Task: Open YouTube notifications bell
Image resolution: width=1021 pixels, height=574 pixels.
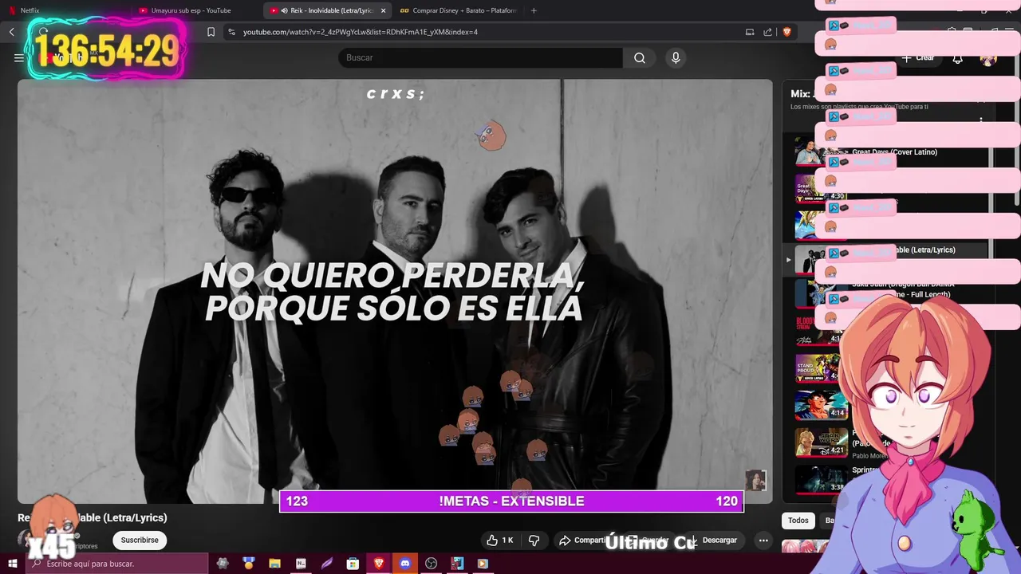Action: pos(957,58)
